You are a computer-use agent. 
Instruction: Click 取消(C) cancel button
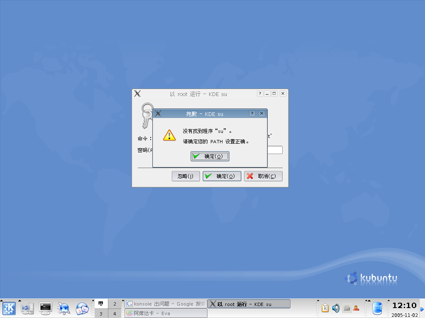click(263, 176)
